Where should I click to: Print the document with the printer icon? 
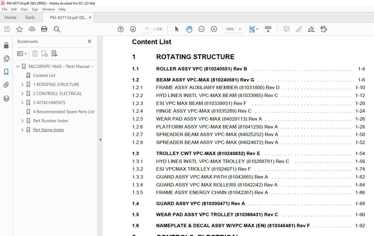[x=44, y=29]
